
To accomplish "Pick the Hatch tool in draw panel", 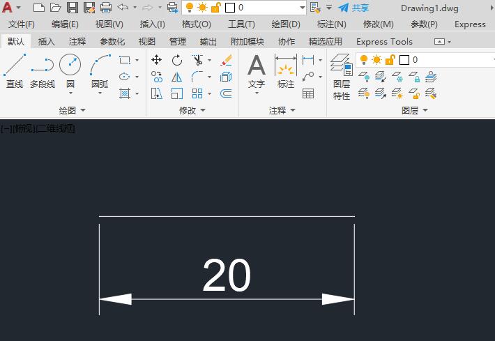I will [x=125, y=93].
